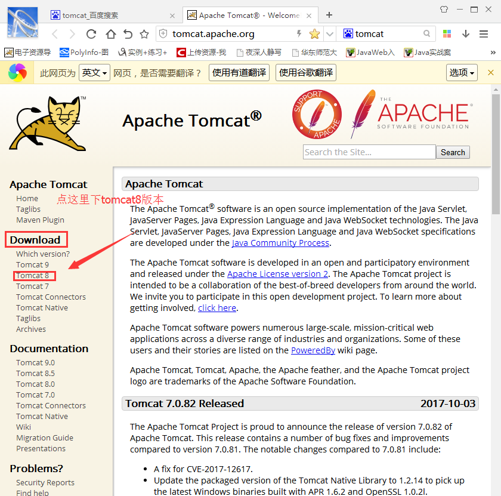Viewport: 501px width, 496px height.
Task: Click the scrollbar up arrow
Action: coord(496,89)
